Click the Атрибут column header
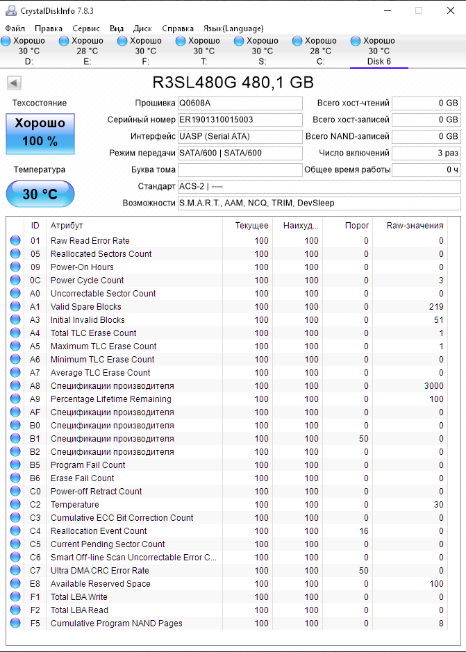Viewport: 466px width, 652px height. pos(134,226)
